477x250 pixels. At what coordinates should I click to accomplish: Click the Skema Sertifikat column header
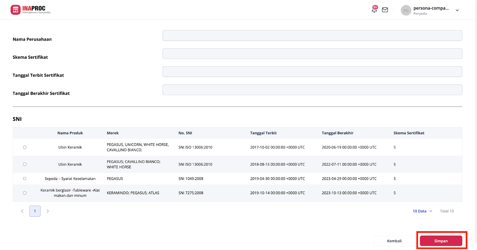point(409,133)
